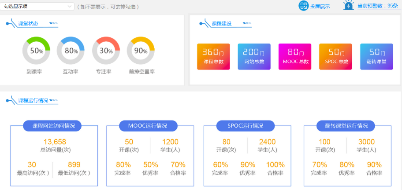402x190 pixels.
Task: Select the MOOC运行情况 tab label
Action: [x=148, y=126]
